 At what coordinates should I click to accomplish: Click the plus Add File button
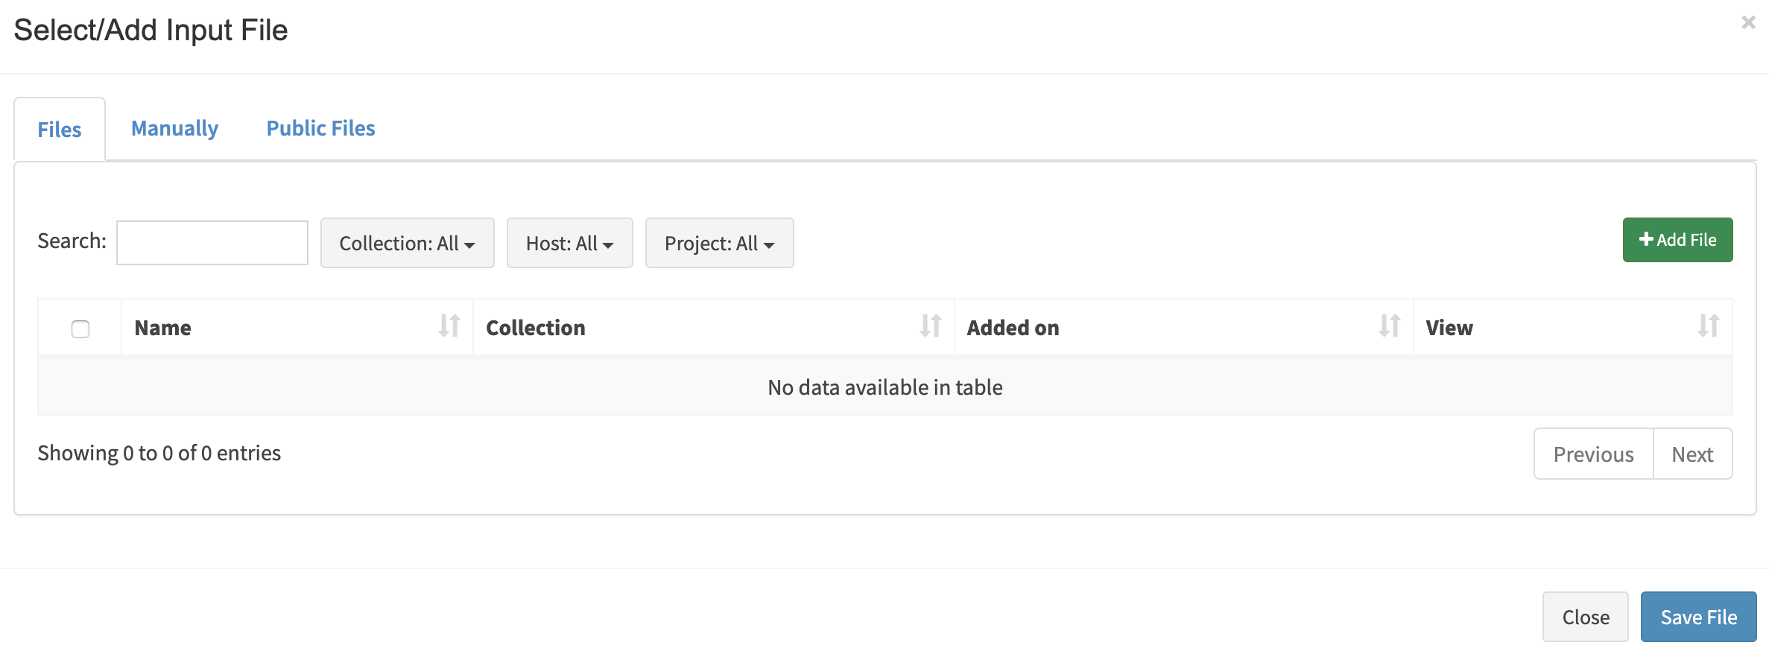1677,240
